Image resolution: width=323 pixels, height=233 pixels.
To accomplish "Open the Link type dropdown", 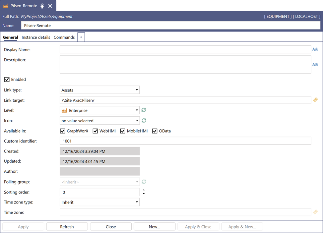I will 100,90.
